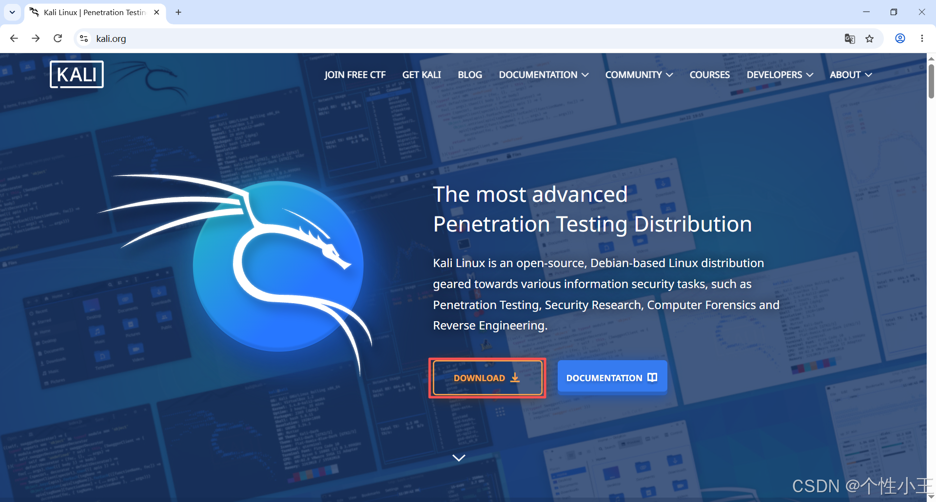This screenshot has width=936, height=502.
Task: Open the Chrome profile icon
Action: [900, 39]
